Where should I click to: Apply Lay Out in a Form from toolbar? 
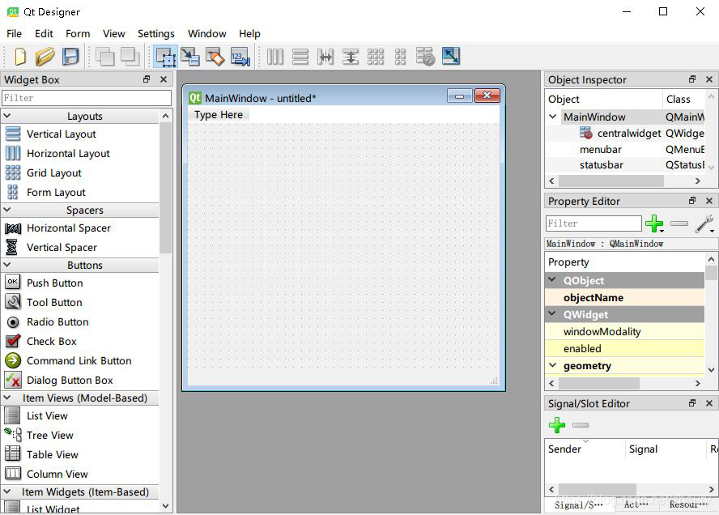coord(400,57)
